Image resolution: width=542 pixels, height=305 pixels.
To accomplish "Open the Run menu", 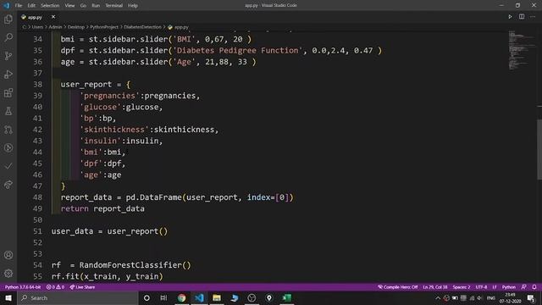I will pos(96,5).
